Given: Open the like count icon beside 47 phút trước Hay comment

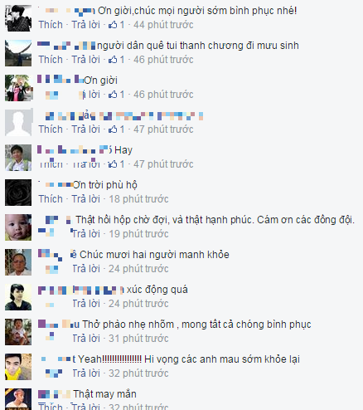Looking at the screenshot, I should click(x=113, y=164).
